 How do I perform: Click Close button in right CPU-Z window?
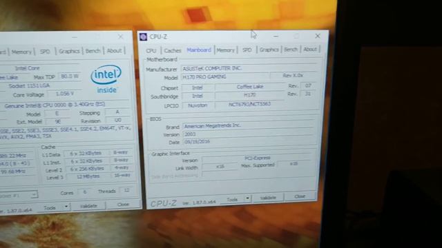(x=300, y=196)
